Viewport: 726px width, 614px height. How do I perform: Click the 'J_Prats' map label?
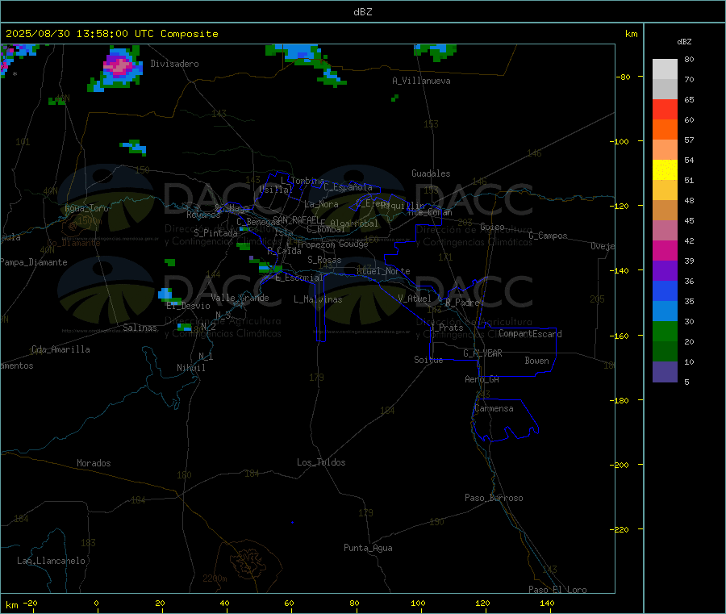coord(447,328)
